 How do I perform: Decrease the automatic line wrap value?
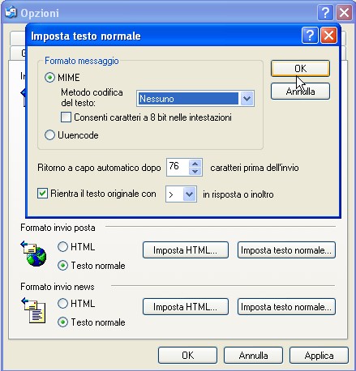(195, 171)
